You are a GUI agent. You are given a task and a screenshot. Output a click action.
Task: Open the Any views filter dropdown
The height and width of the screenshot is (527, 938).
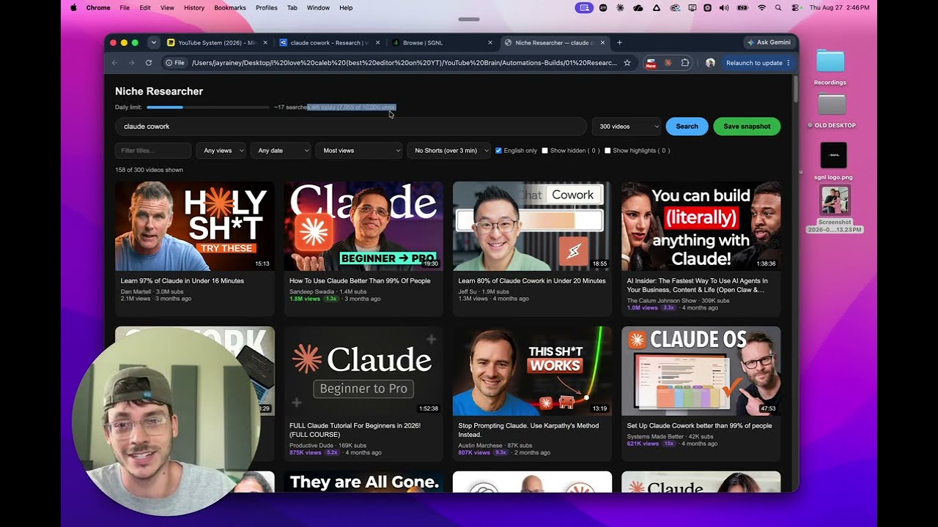tap(221, 151)
